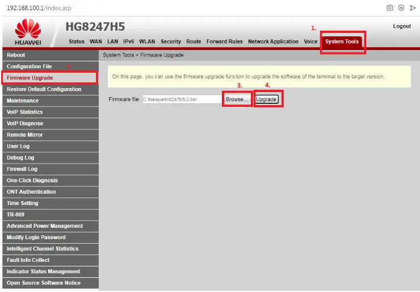Open the Firewall Log
The width and height of the screenshot is (420, 292).
51,169
